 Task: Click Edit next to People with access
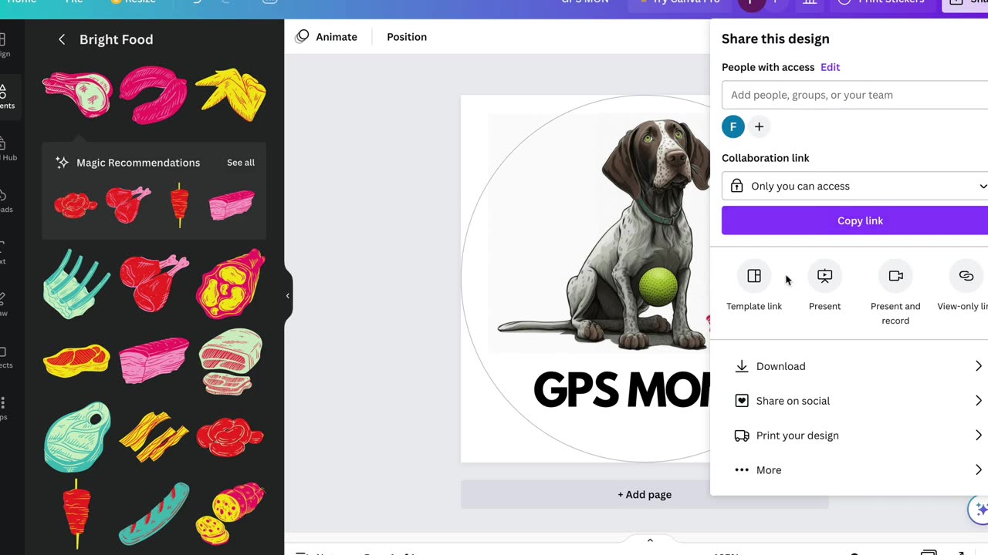pos(831,67)
